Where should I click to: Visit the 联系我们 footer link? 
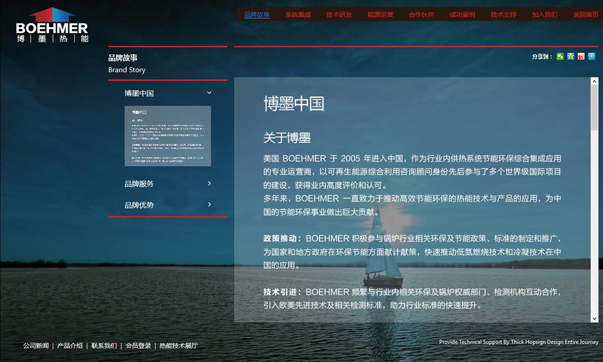click(x=104, y=345)
